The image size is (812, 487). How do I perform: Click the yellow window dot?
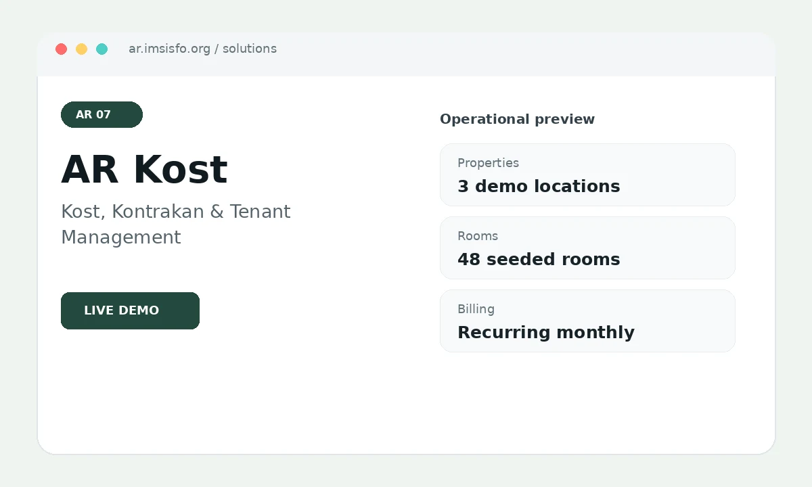coord(82,49)
